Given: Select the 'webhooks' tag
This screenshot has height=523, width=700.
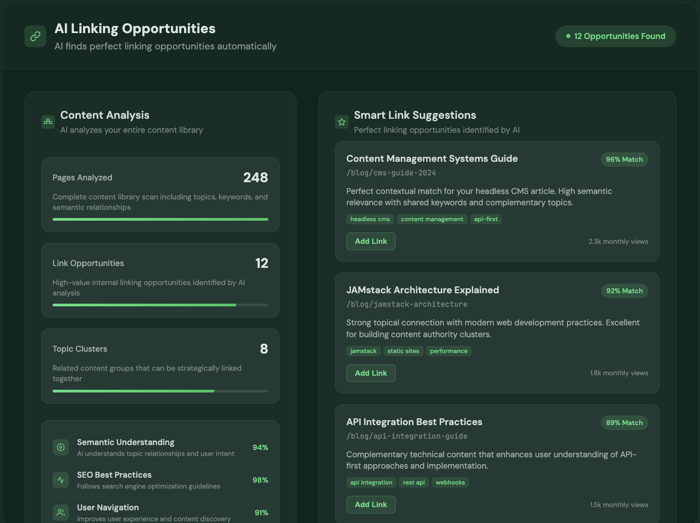Looking at the screenshot, I should click(450, 482).
